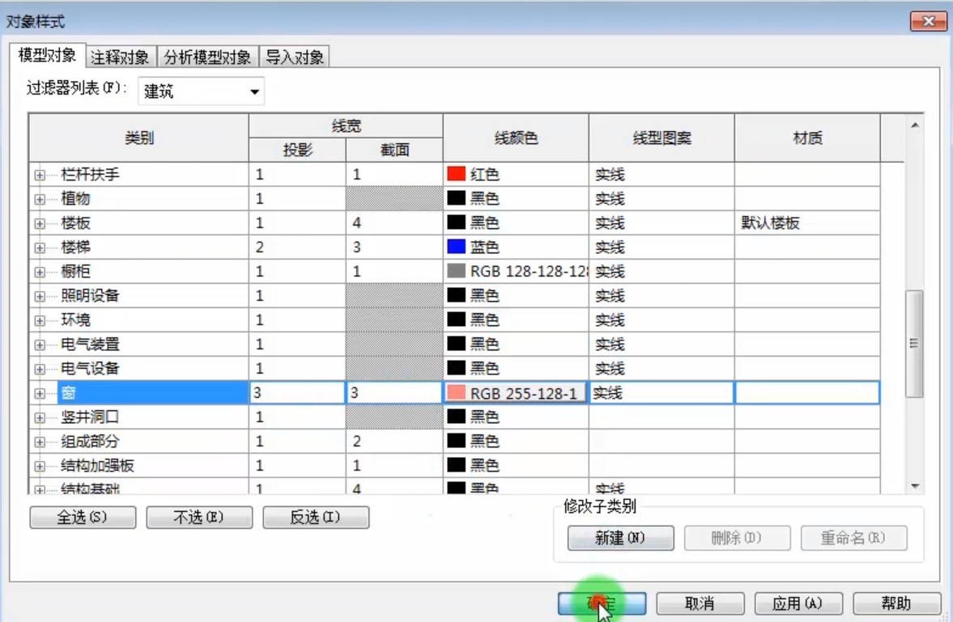Click 全选 (S) to select all
The image size is (953, 622).
[83, 518]
